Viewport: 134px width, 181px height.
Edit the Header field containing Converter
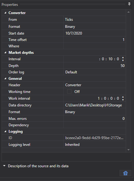95,85
